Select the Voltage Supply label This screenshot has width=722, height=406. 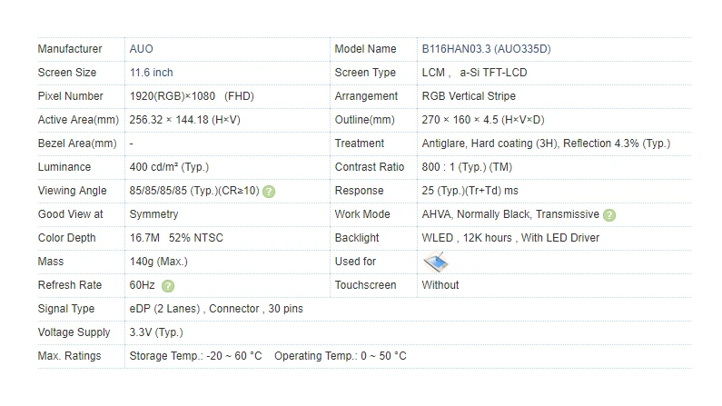pos(74,332)
